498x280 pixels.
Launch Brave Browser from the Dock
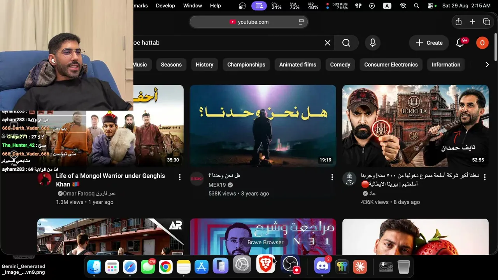(x=266, y=265)
